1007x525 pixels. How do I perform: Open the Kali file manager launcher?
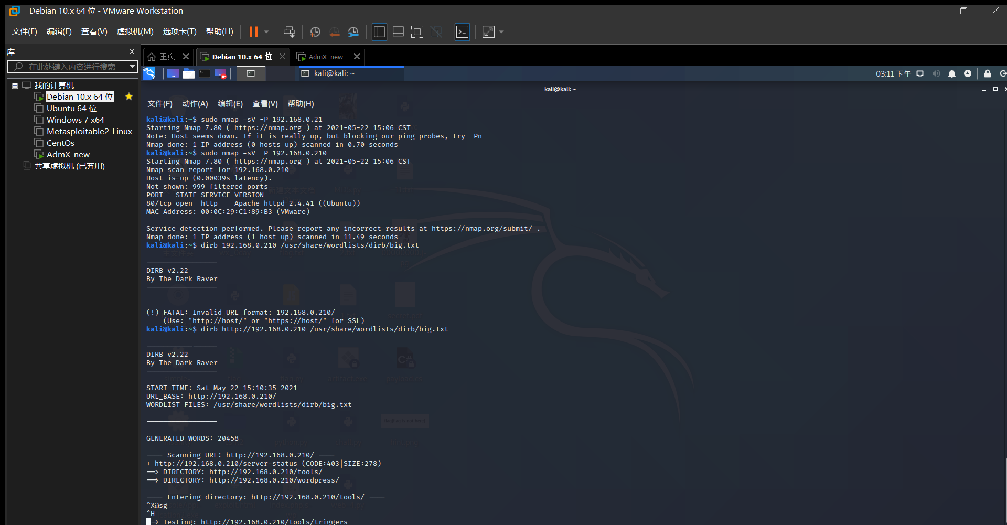tap(189, 73)
